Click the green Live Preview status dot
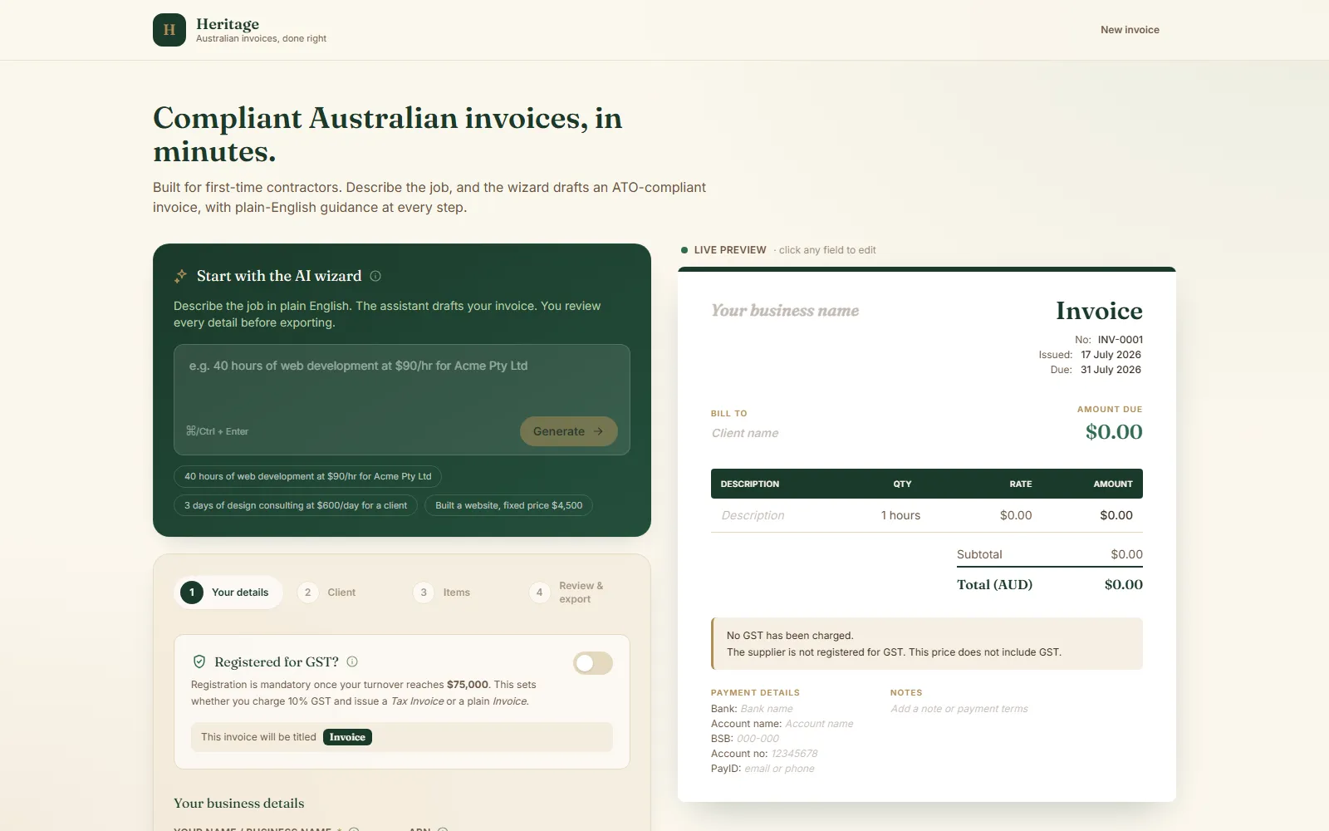 tap(684, 250)
